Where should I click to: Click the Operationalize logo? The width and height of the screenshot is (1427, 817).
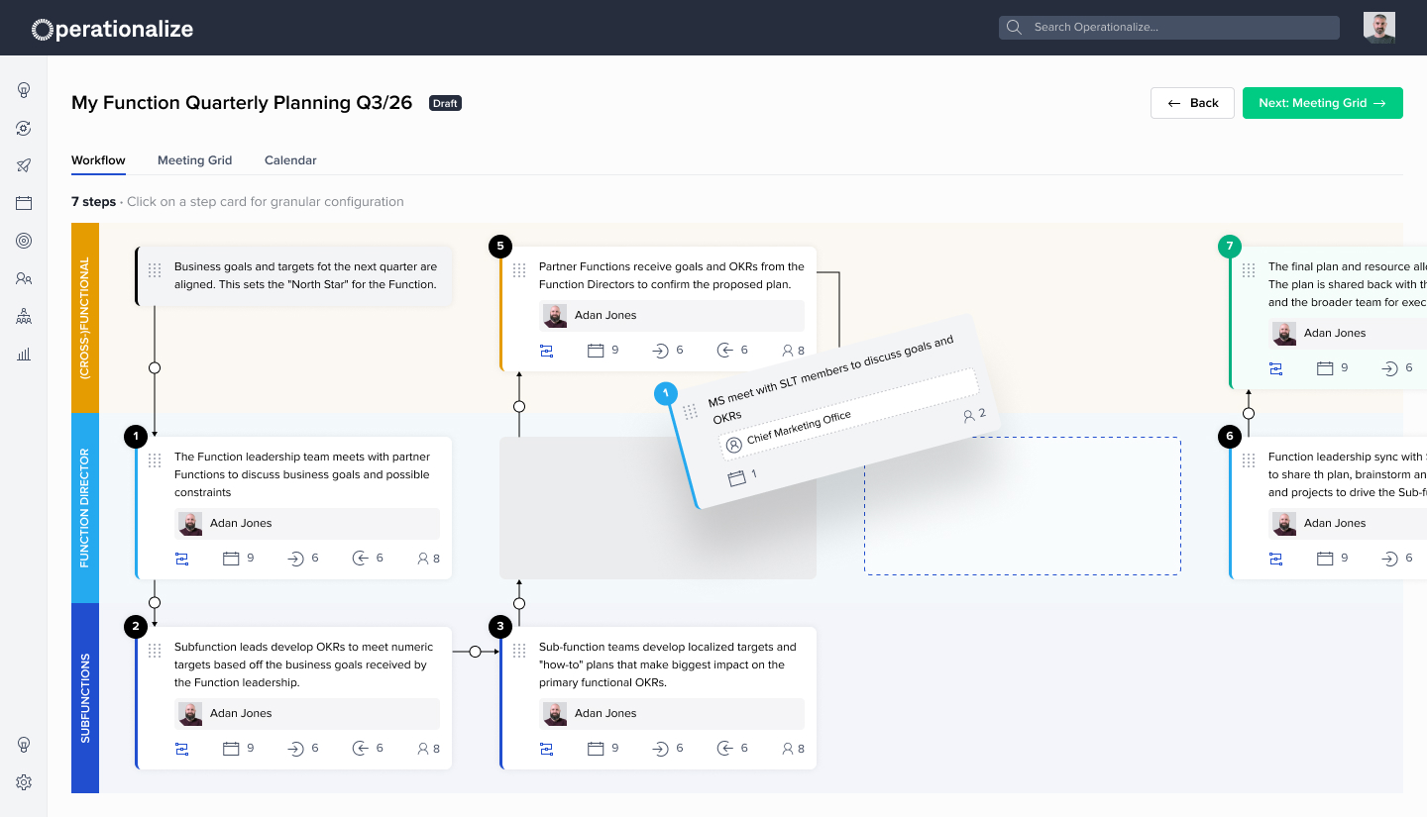tap(113, 29)
